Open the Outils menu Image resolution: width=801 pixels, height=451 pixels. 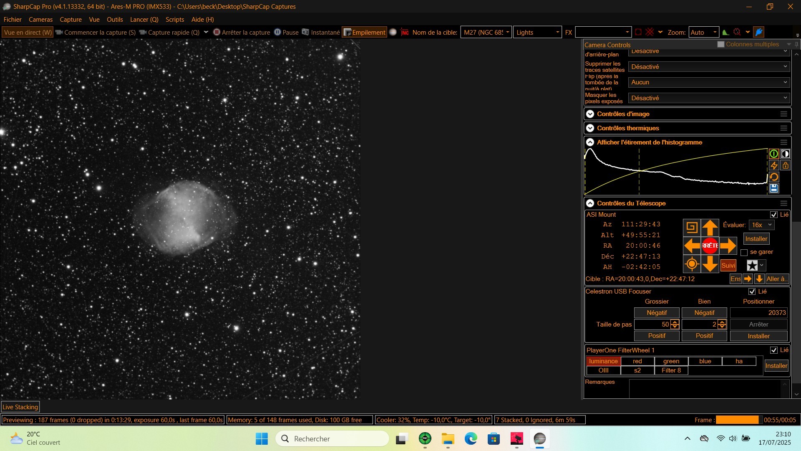click(115, 20)
